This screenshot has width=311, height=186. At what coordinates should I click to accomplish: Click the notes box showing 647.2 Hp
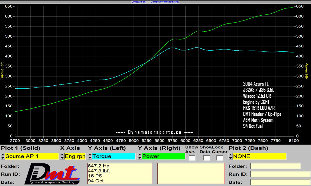tap(120, 173)
